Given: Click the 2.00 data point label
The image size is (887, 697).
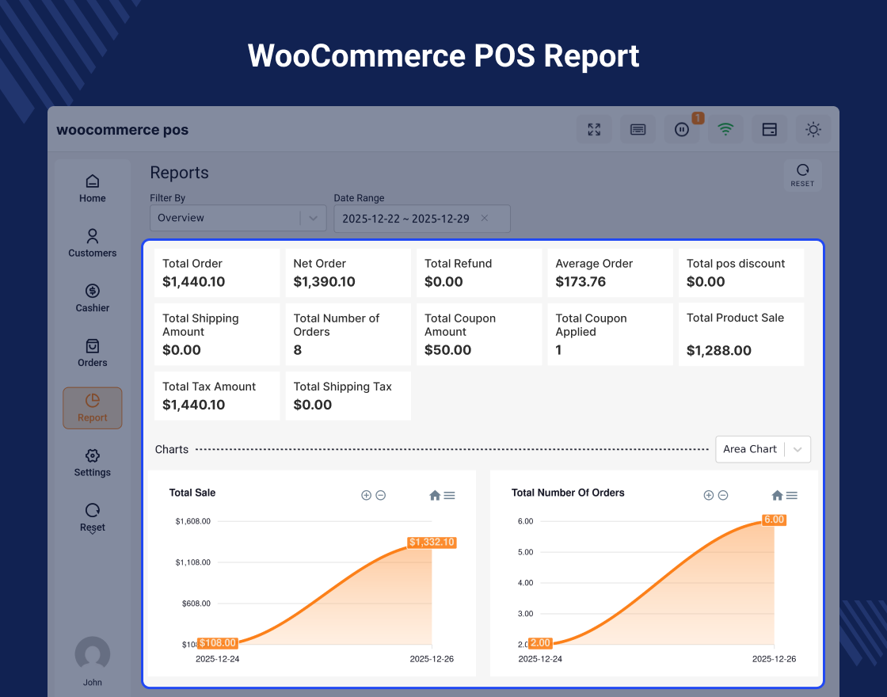Looking at the screenshot, I should (x=540, y=642).
